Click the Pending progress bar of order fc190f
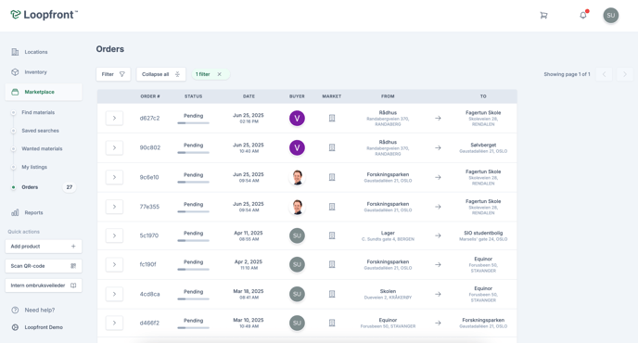Screen dimensions: 638x343 (x=193, y=270)
